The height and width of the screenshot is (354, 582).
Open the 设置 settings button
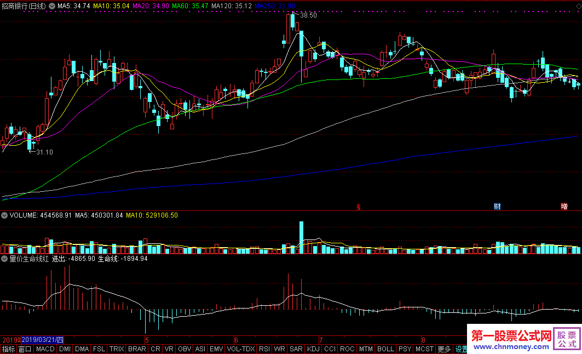(x=460, y=349)
